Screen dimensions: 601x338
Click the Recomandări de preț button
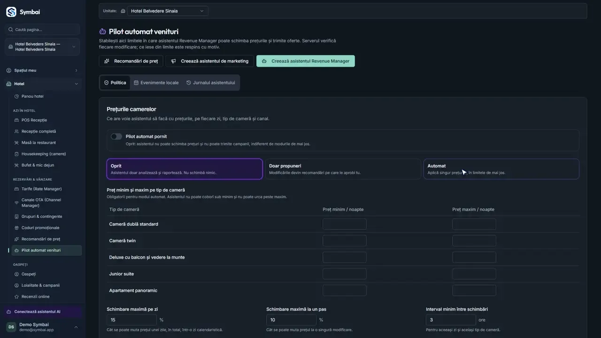(x=131, y=61)
